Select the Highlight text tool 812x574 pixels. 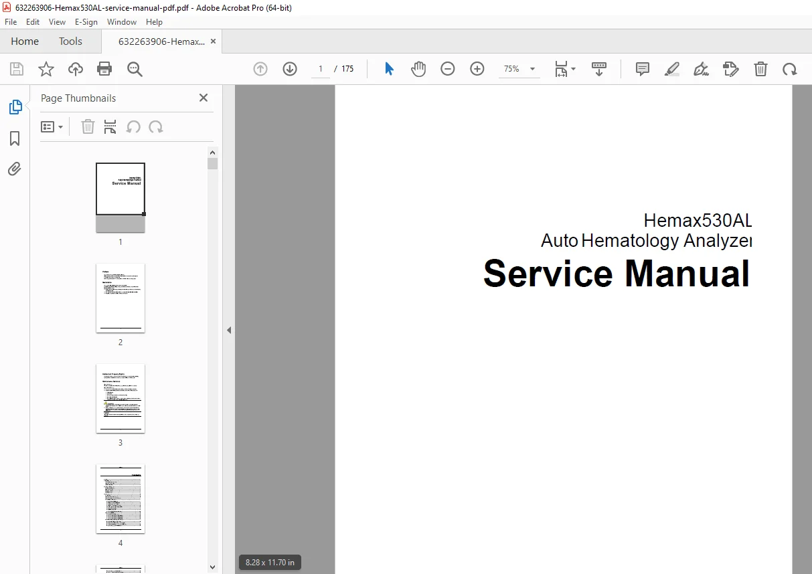coord(672,69)
